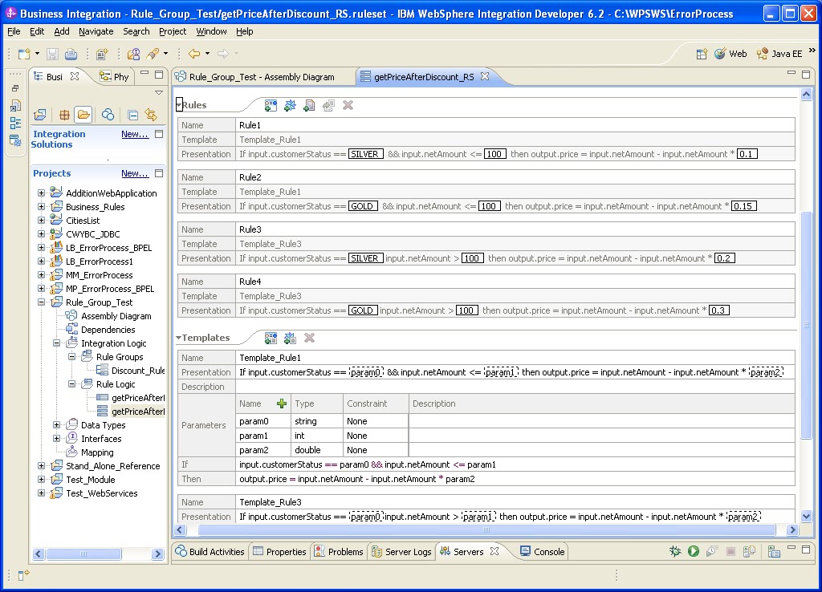822x592 pixels.
Task: Click the Start server green play icon
Action: [694, 551]
